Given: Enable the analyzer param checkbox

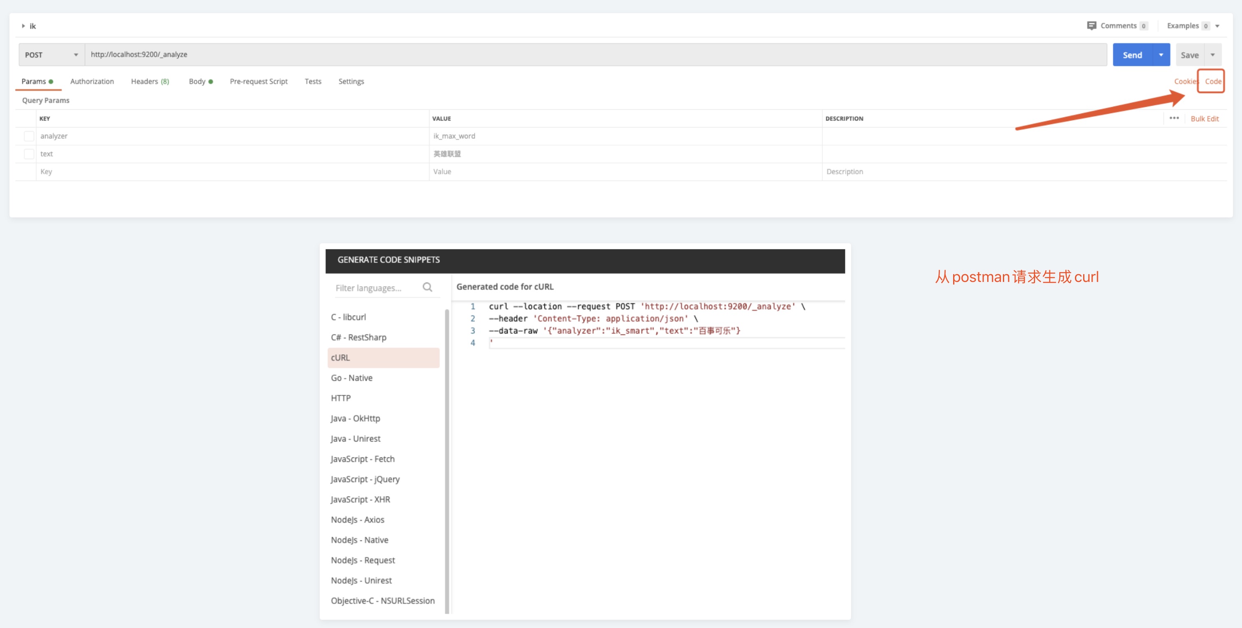Looking at the screenshot, I should click(29, 136).
